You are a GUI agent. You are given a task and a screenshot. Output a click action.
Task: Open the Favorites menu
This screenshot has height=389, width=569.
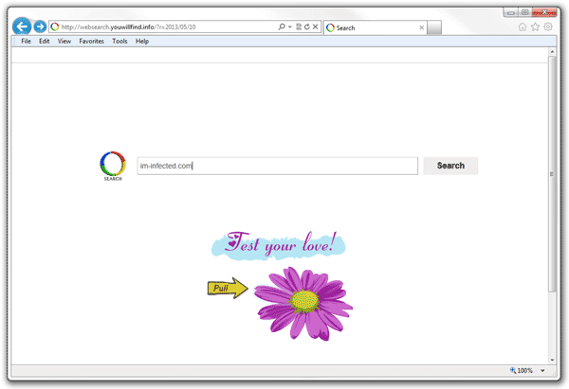(91, 42)
